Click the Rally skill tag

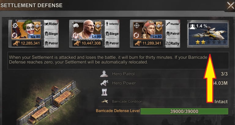pos(173,43)
